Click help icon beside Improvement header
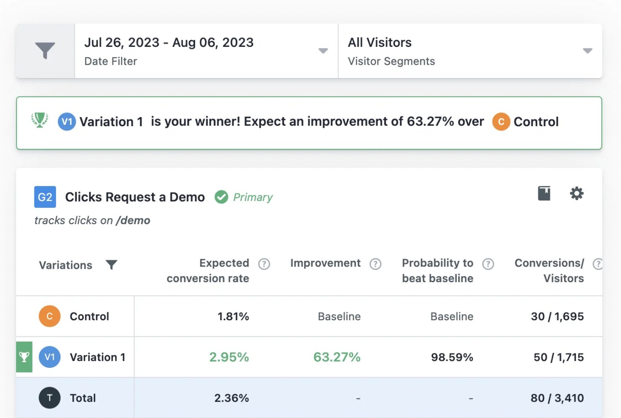The width and height of the screenshot is (621, 418). tap(375, 264)
